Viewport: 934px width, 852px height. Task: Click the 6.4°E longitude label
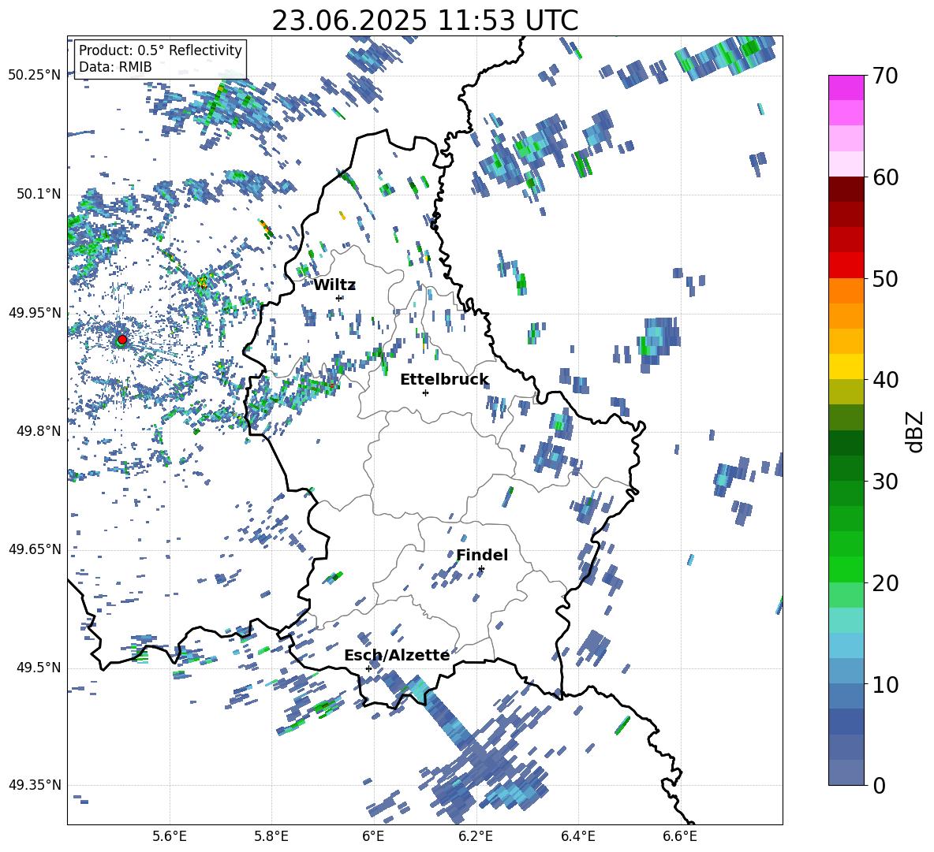(577, 836)
